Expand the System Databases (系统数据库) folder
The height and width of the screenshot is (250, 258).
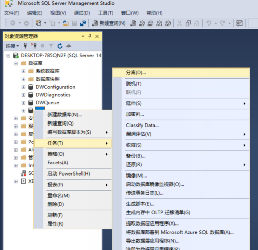click(23, 71)
